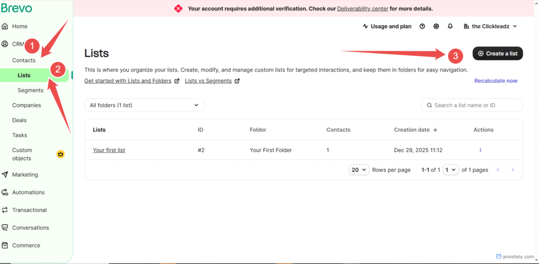Screen dimensions: 539x264
Task: Open Custom objects in sidebar
Action: point(22,155)
